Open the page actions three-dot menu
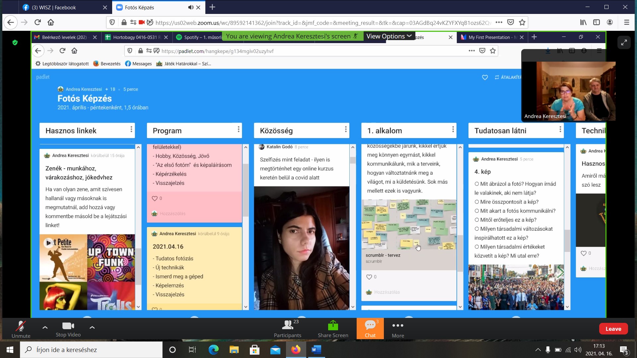The width and height of the screenshot is (637, 358). [499, 22]
